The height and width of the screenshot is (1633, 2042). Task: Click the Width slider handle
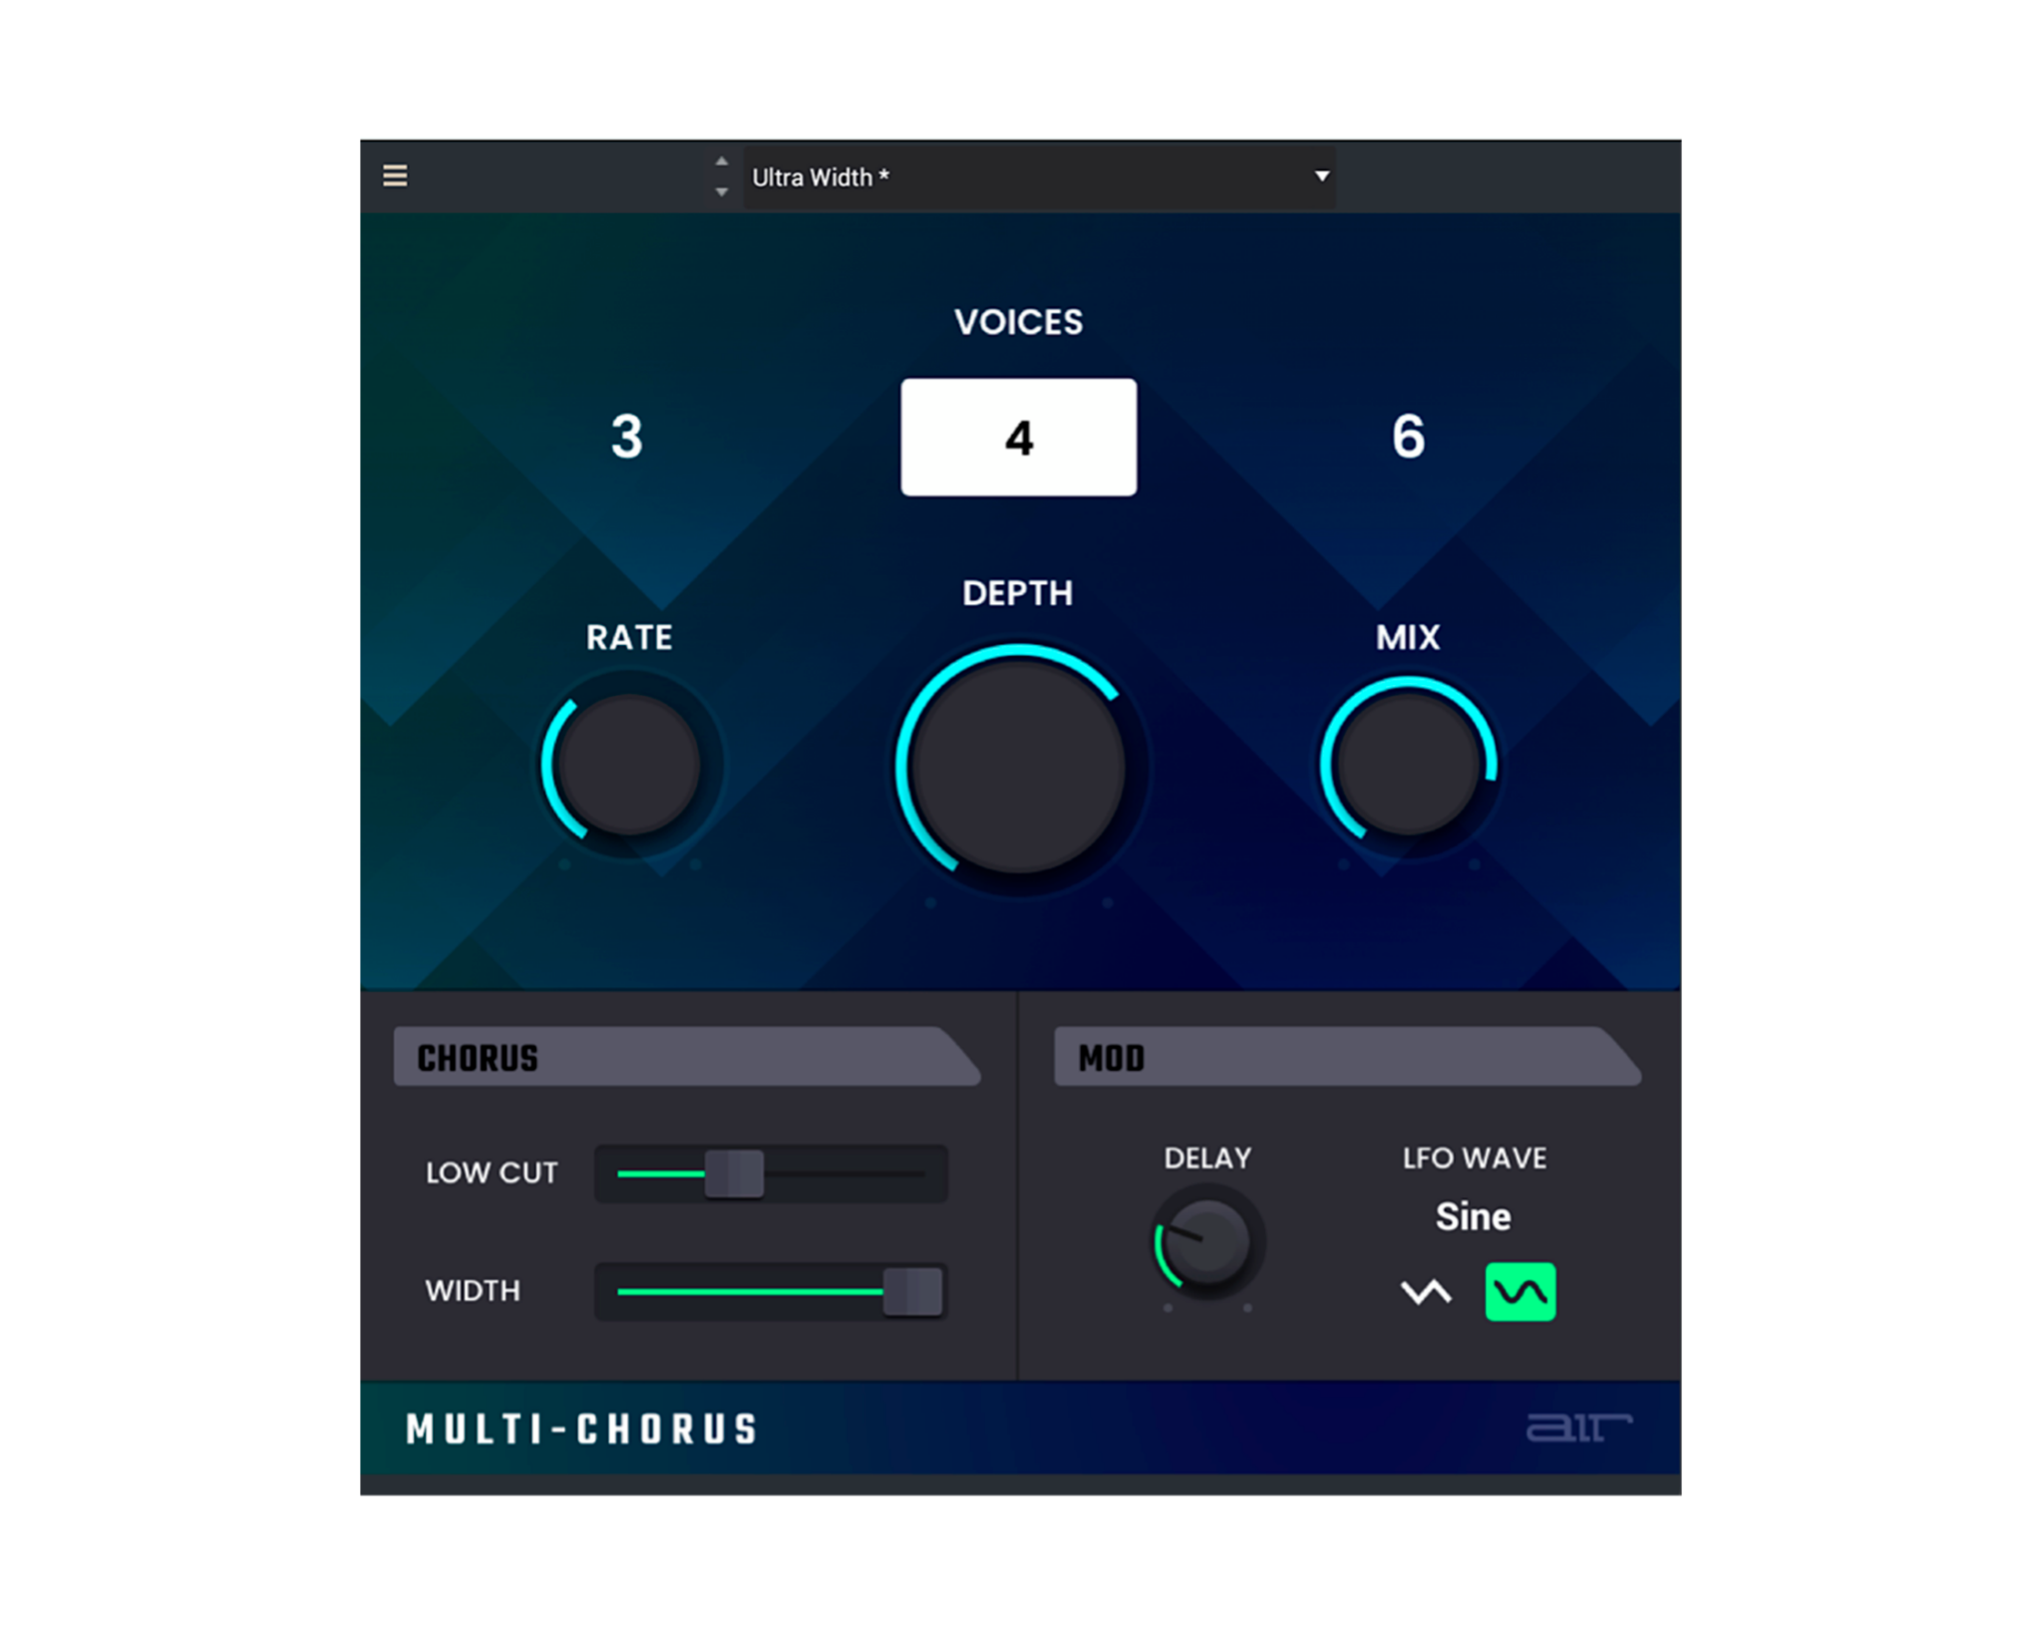[912, 1291]
